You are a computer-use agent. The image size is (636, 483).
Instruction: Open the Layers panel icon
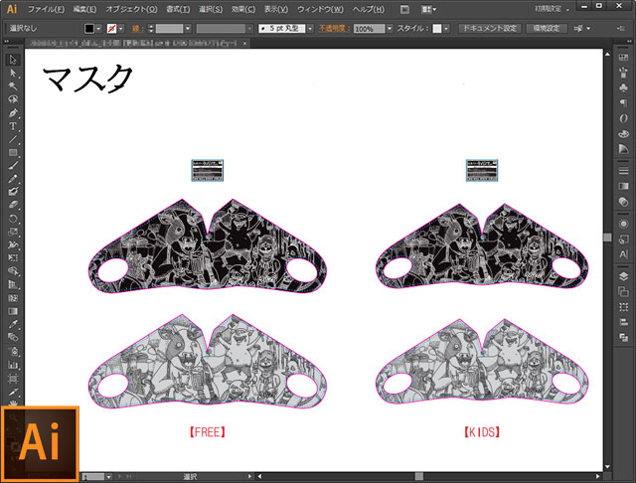623,276
